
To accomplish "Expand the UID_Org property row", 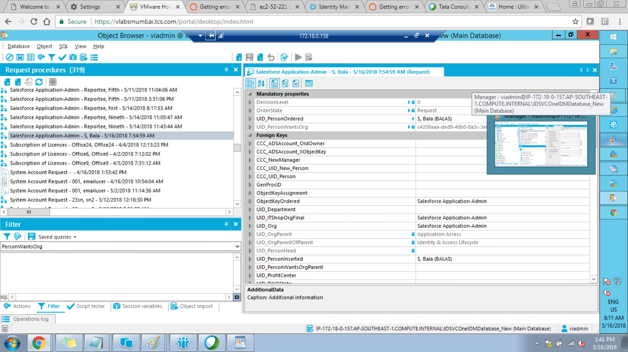I will pos(250,226).
